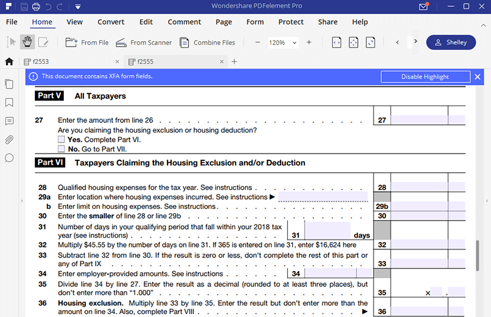Go to previous page arrow
This screenshot has width=491, height=317.
click(x=398, y=42)
